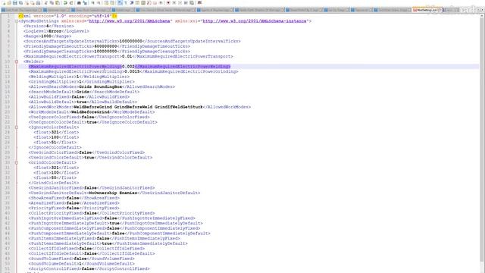
Task: Click the Replace toolbar icon
Action: 85,3
